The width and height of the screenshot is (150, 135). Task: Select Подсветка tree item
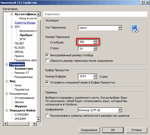coord(22,89)
